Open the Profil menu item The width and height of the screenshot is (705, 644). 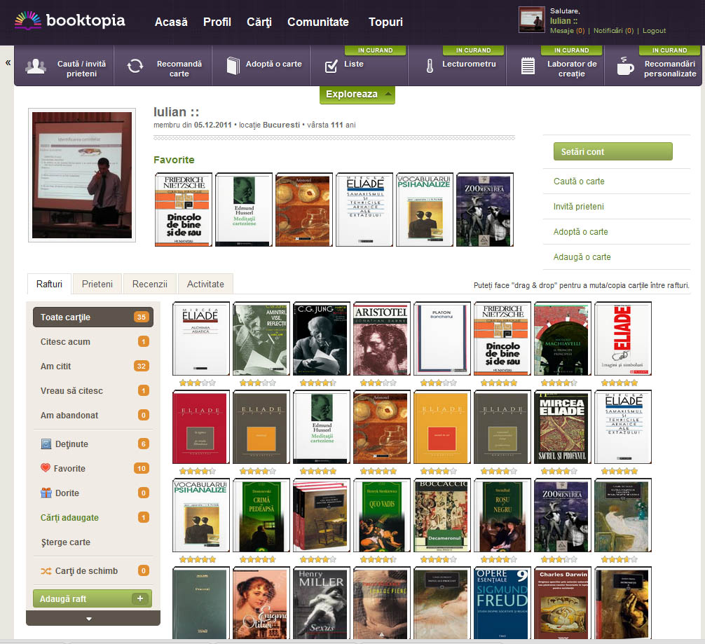coord(217,22)
